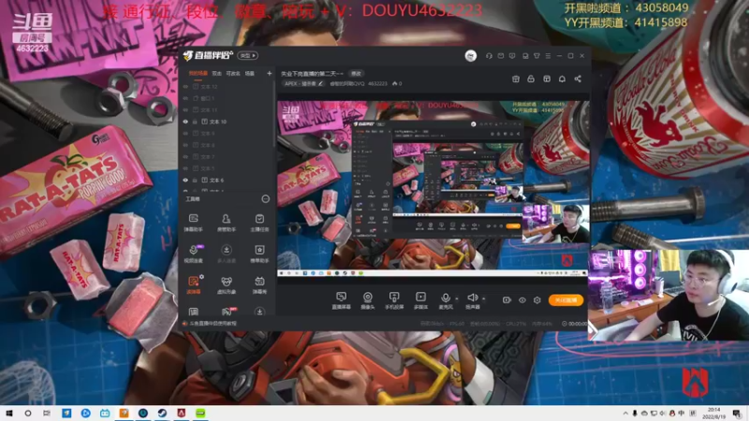Show the hidden 文本 8 layer
749x421 pixels.
tap(185, 145)
